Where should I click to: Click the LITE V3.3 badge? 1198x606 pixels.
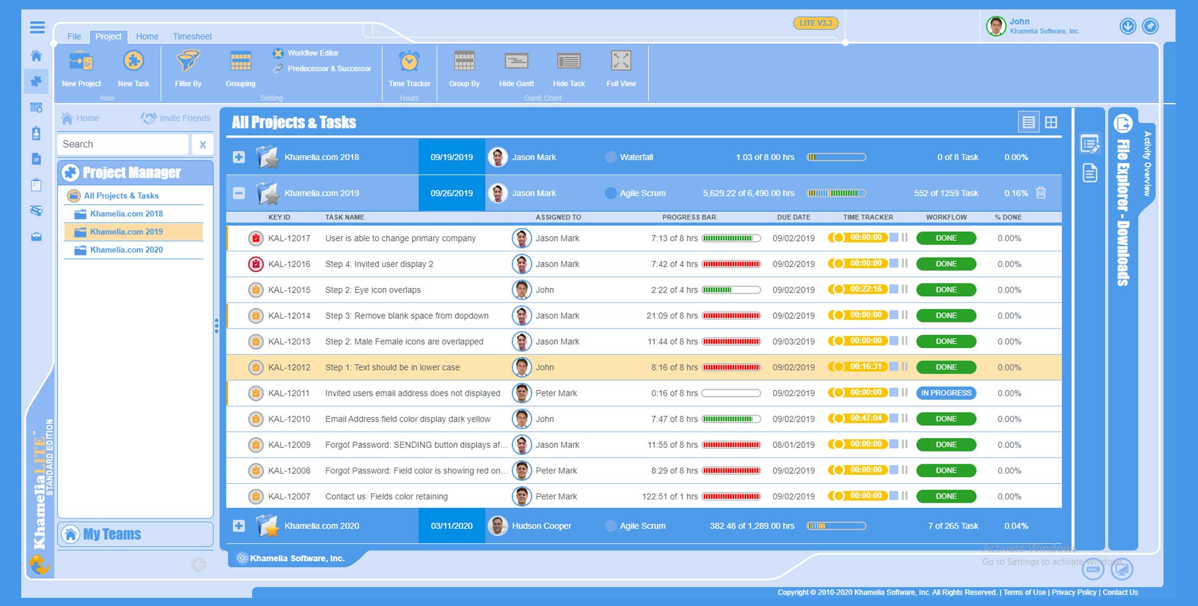(816, 23)
